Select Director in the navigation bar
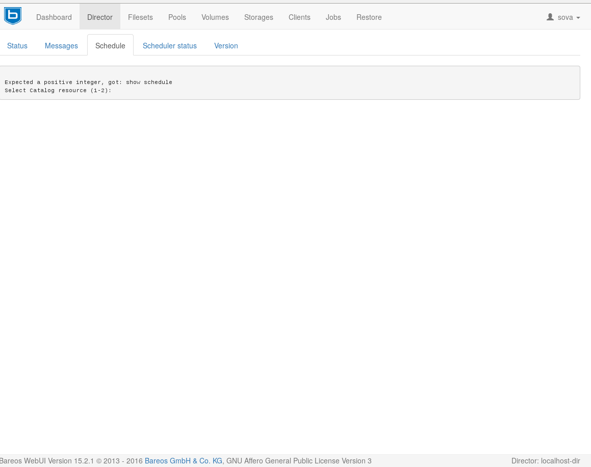This screenshot has width=591, height=467. coord(100,17)
